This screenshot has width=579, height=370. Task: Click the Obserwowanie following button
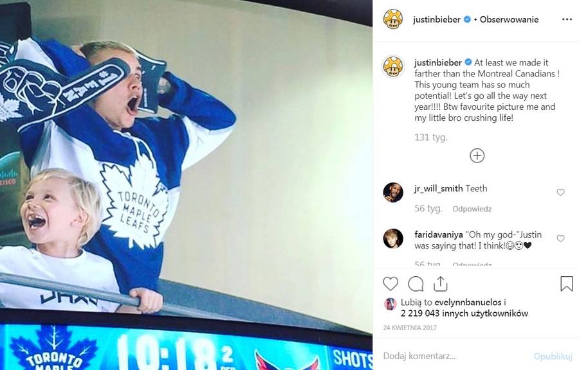(x=510, y=19)
